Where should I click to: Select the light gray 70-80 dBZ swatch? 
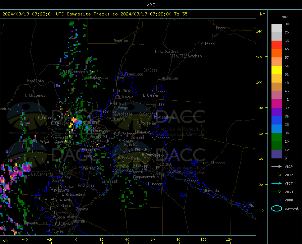[x=276, y=28]
